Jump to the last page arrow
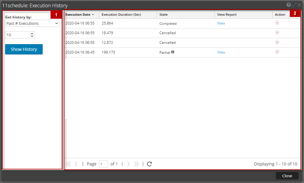 (136, 164)
